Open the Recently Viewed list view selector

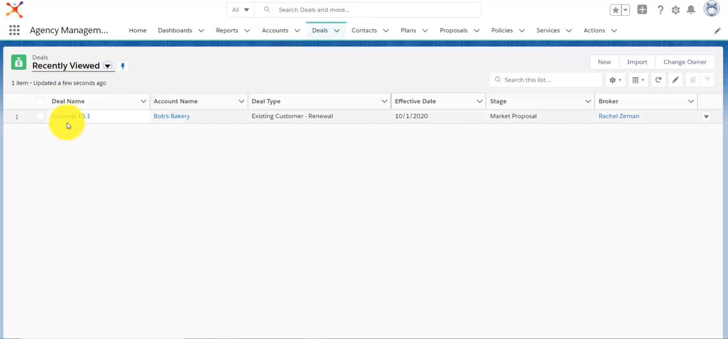pos(108,66)
